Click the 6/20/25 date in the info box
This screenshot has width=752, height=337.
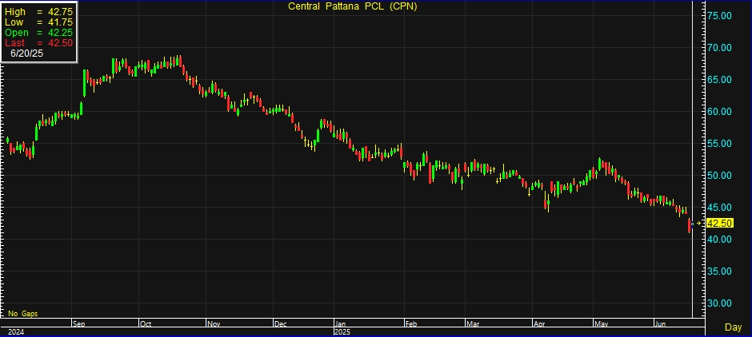pyautogui.click(x=26, y=54)
